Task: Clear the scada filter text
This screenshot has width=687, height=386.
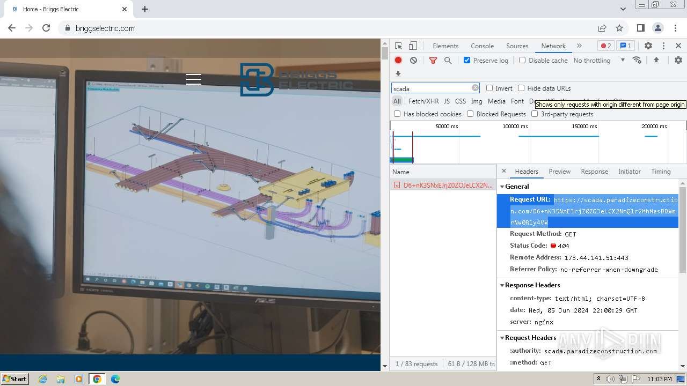Action: (x=475, y=88)
